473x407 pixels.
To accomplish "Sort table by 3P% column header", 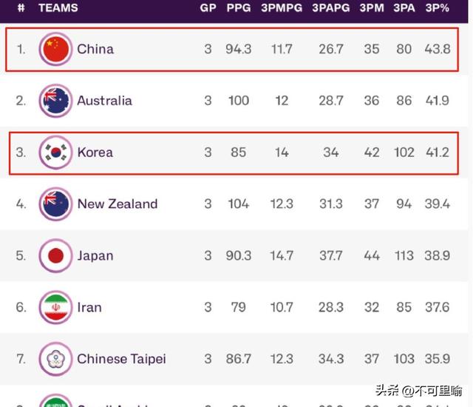I will pos(437,8).
